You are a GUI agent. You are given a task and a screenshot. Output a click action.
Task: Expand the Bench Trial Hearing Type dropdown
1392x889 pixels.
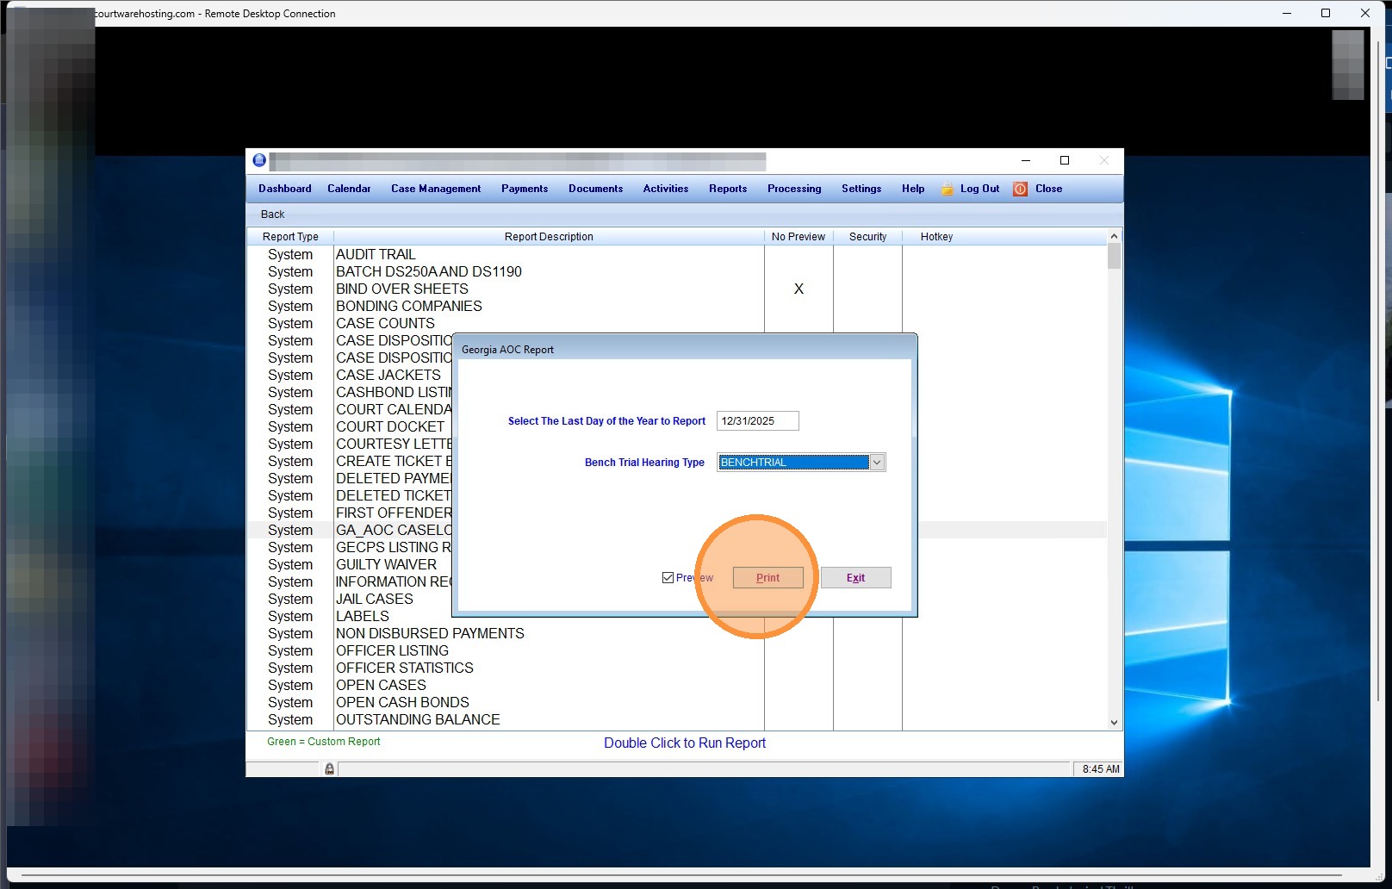877,463
